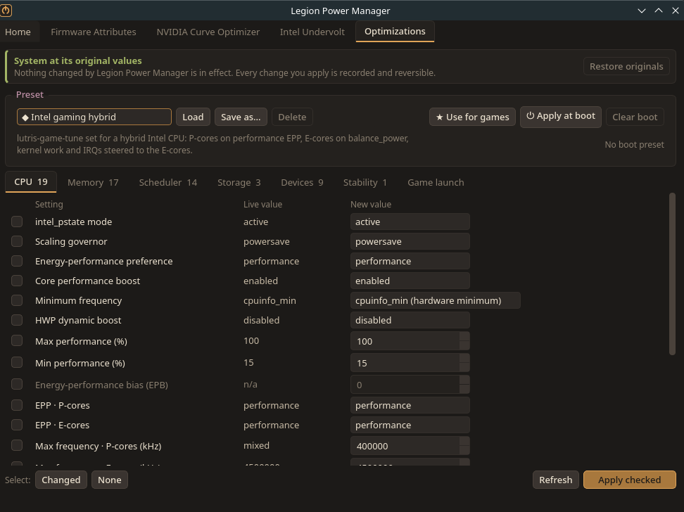Open the Scheduler settings tab
This screenshot has height=512, width=684.
coord(168,182)
